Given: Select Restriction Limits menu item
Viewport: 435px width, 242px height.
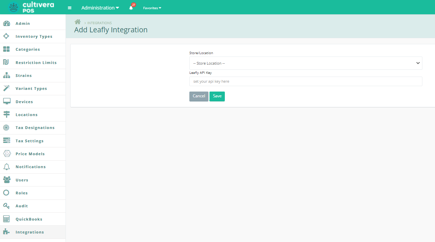Looking at the screenshot, I should pyautogui.click(x=33, y=63).
